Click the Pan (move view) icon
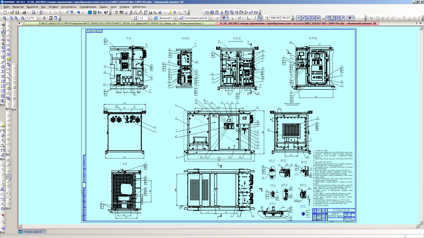 coord(44,18)
